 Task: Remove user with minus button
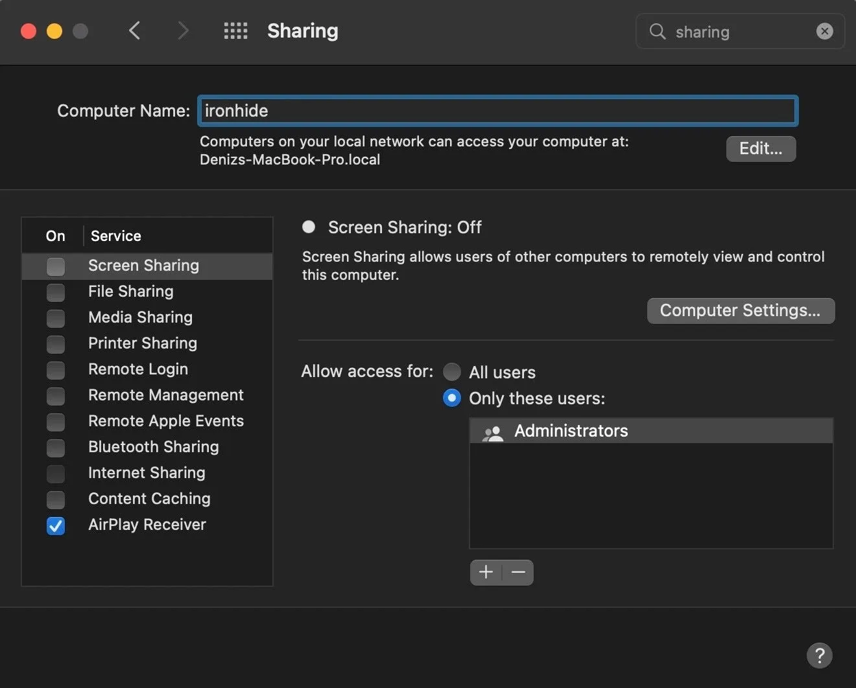(x=518, y=572)
